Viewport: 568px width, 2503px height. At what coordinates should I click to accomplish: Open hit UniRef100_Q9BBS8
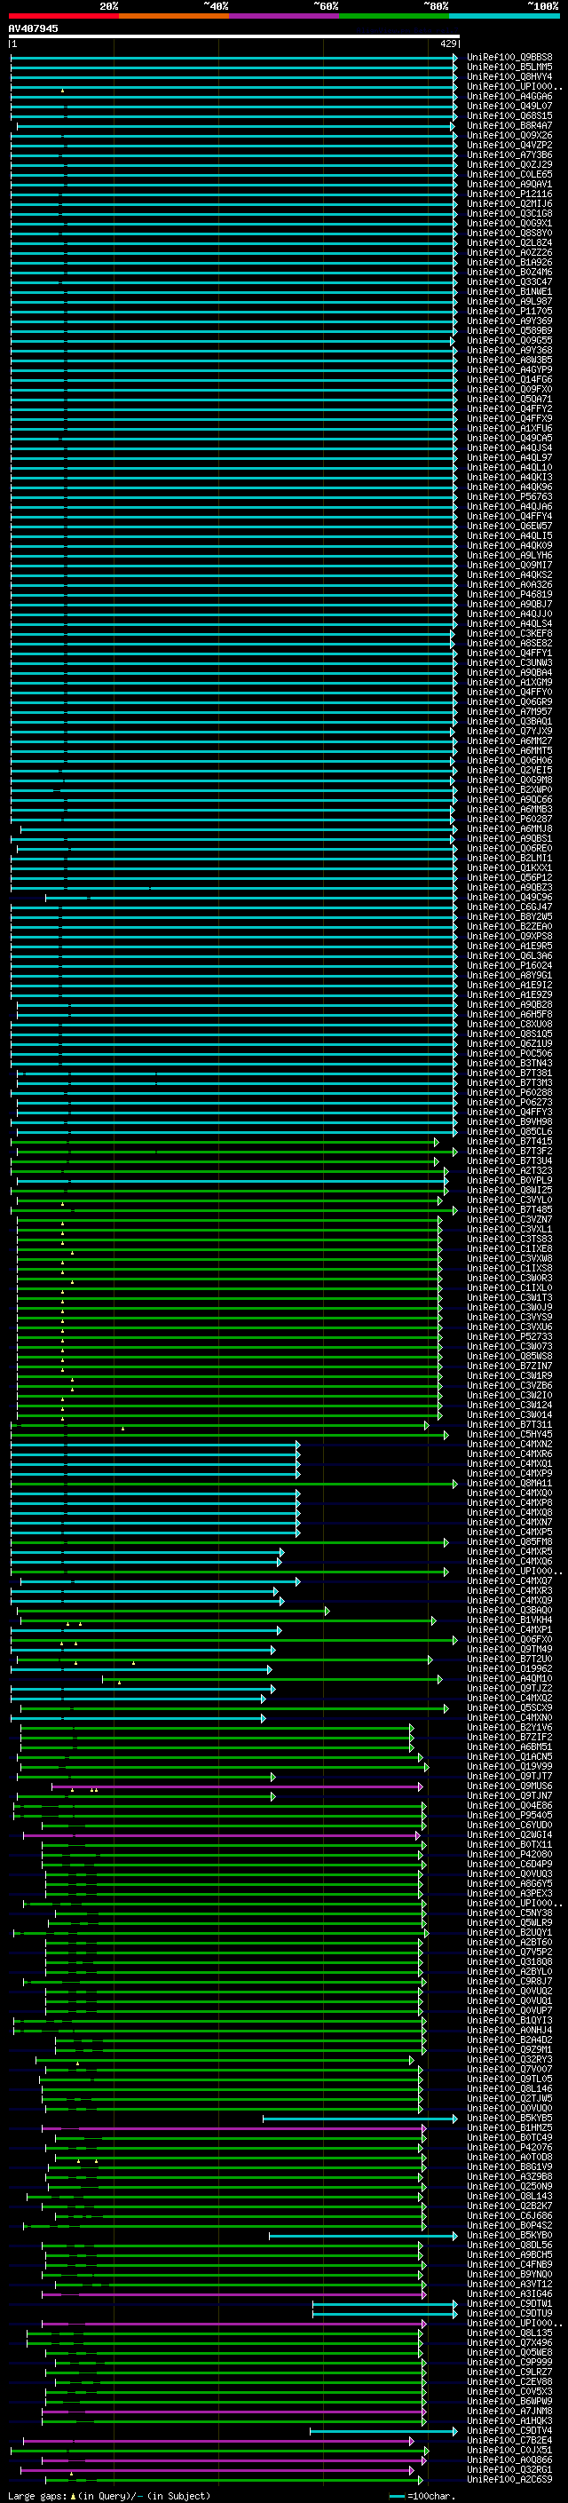(x=509, y=58)
